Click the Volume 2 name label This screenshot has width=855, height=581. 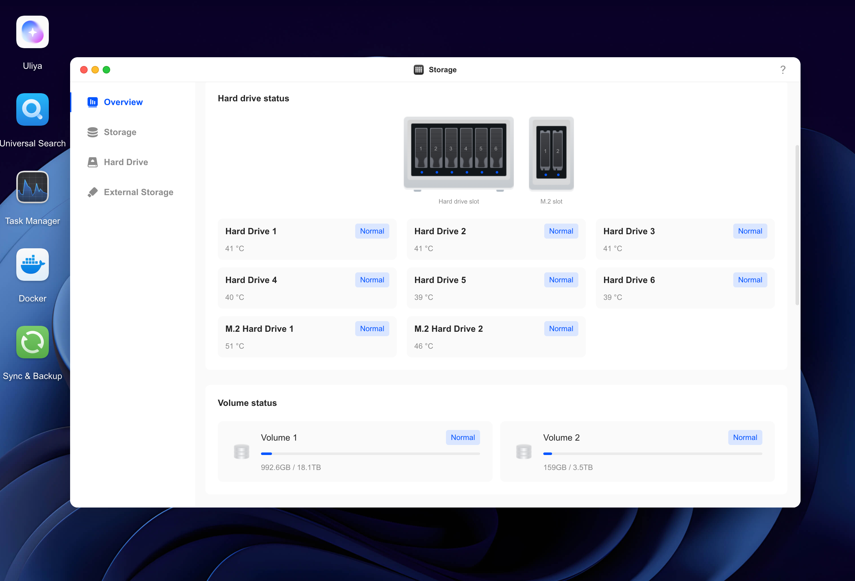point(561,438)
